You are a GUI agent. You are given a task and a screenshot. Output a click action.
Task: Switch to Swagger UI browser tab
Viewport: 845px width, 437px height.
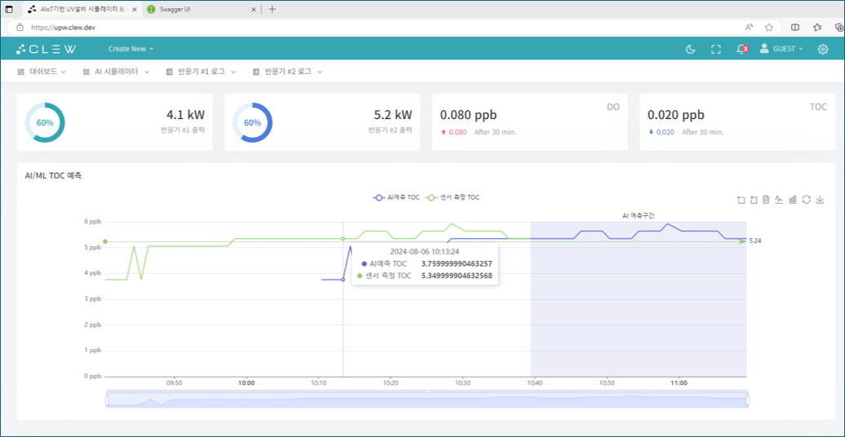click(x=201, y=9)
